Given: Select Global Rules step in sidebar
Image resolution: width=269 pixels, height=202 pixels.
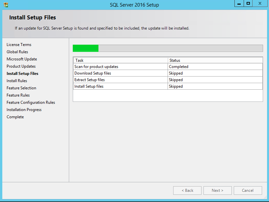Looking at the screenshot, I should (17, 52).
